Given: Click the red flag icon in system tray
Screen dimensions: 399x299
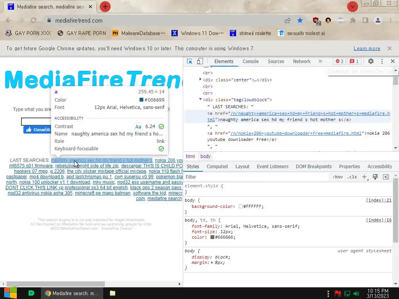Looking at the screenshot, I should tap(338, 294).
